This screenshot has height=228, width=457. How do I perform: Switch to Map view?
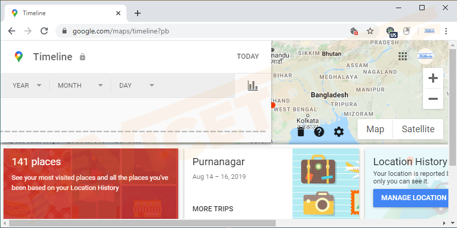375,129
